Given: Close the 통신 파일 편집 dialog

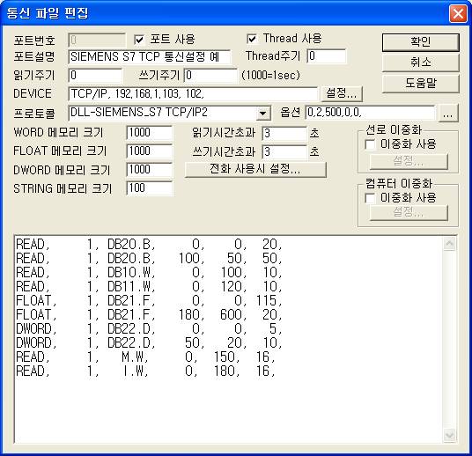Looking at the screenshot, I should coord(458,13).
